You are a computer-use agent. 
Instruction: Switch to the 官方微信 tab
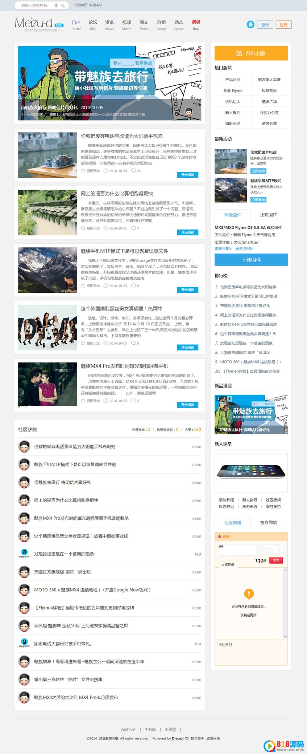pos(269,522)
